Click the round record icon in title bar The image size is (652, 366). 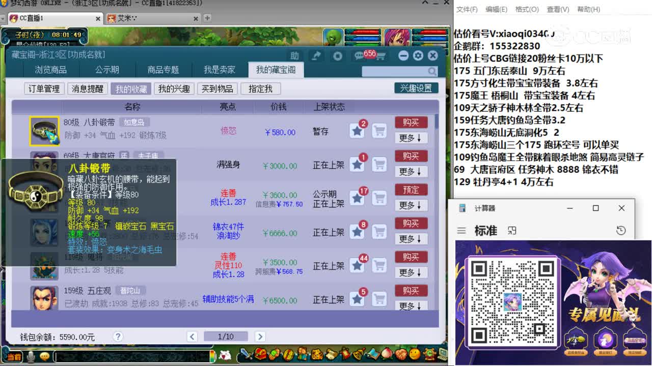(x=337, y=56)
